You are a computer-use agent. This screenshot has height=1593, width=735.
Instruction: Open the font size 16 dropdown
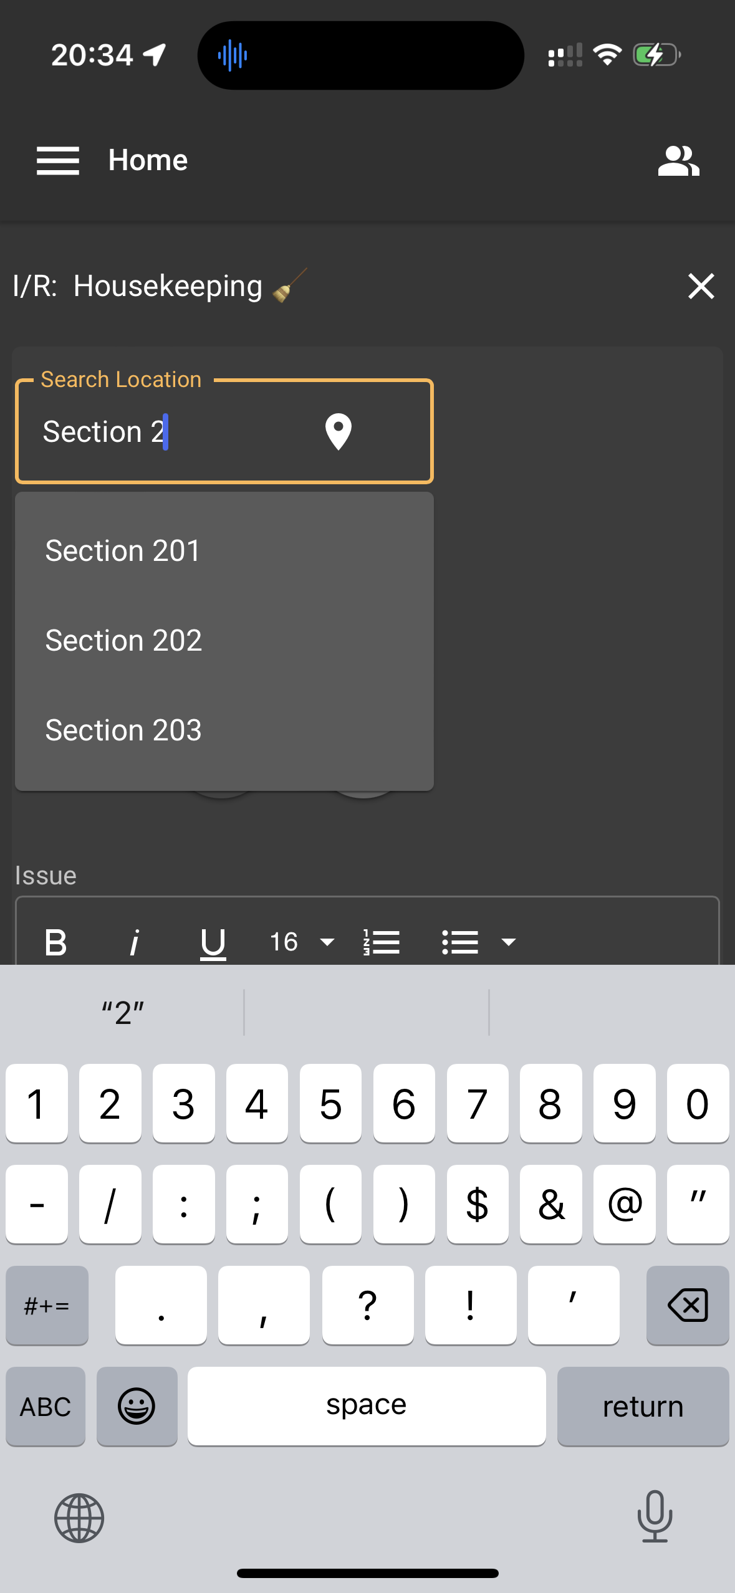[x=302, y=942]
